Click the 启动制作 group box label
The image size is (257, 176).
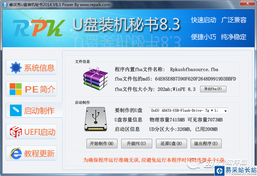point(82,102)
